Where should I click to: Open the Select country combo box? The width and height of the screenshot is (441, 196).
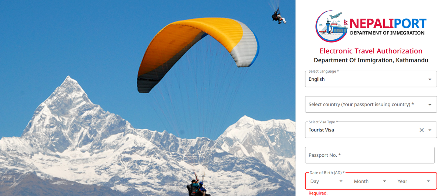coord(371,104)
